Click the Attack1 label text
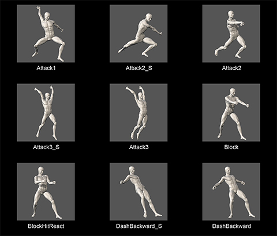277x236 pixels. pyautogui.click(x=46, y=68)
